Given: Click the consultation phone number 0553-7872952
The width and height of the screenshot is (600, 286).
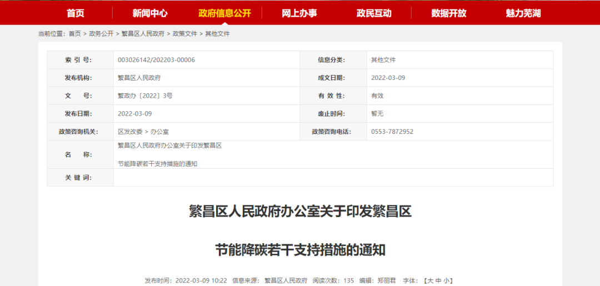Looking at the screenshot, I should click(392, 132).
